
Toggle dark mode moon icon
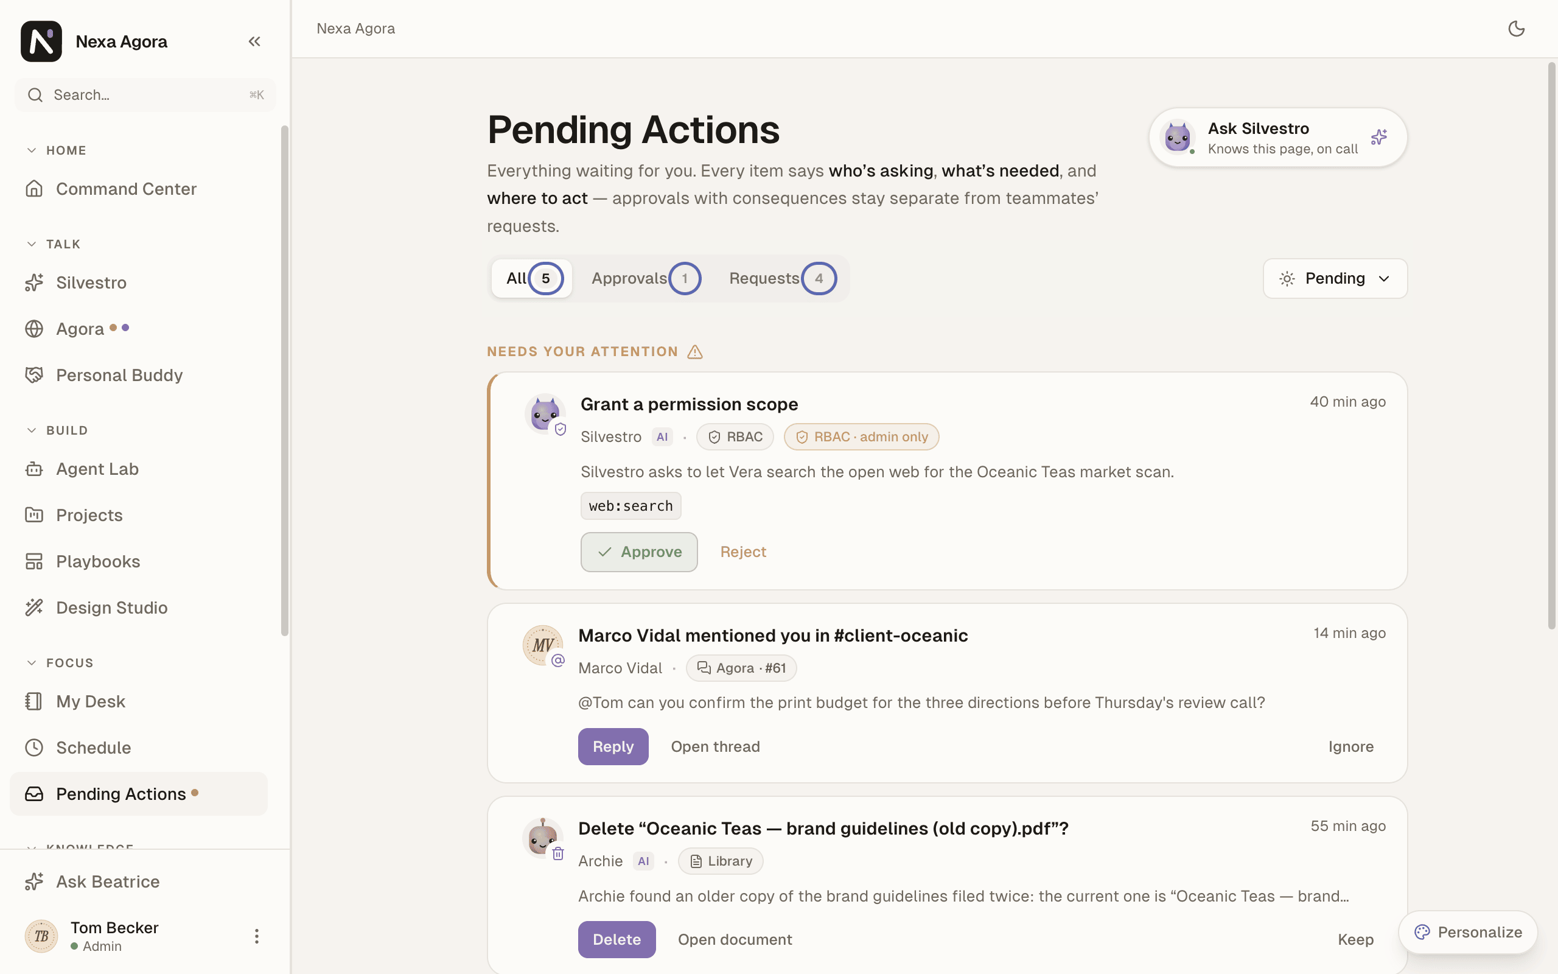coord(1516,29)
